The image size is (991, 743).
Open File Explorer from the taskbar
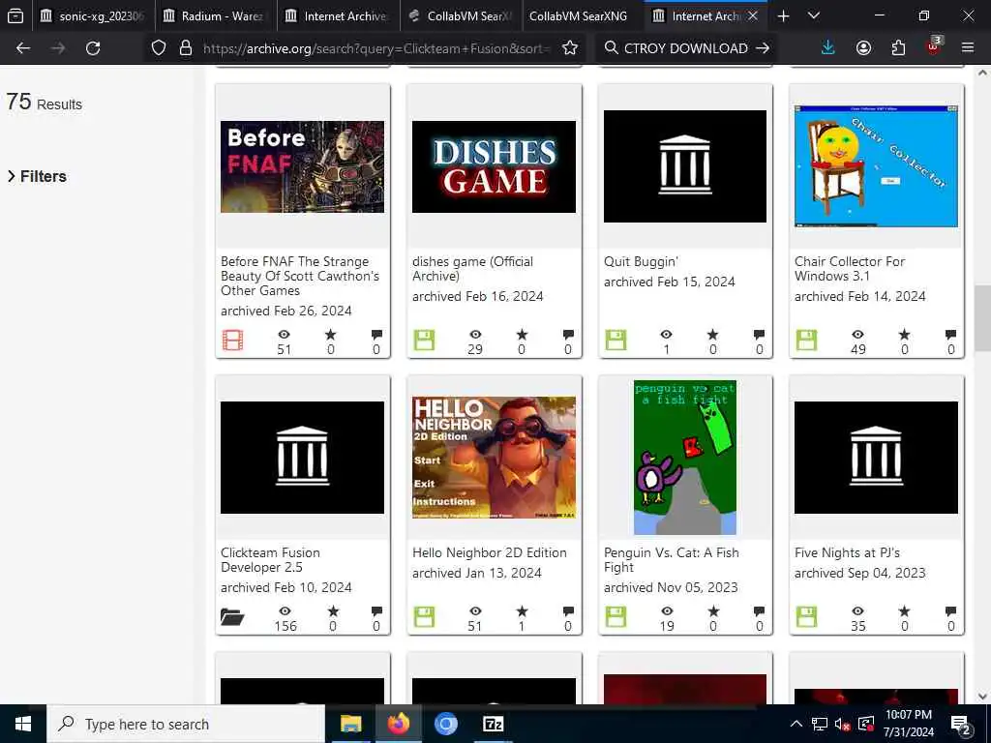350,724
